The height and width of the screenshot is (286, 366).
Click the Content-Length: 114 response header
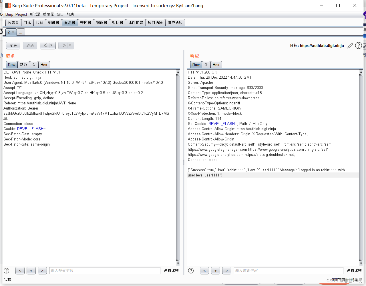(204, 119)
